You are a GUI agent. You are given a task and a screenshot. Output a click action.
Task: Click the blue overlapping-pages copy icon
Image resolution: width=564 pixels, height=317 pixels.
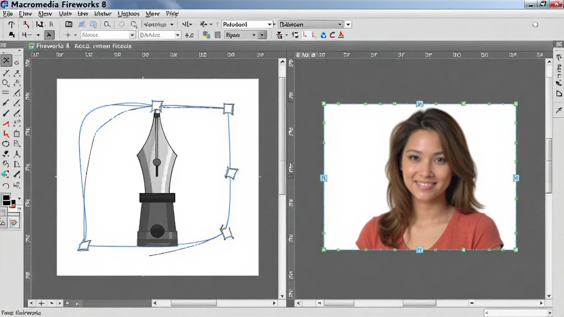[x=94, y=24]
